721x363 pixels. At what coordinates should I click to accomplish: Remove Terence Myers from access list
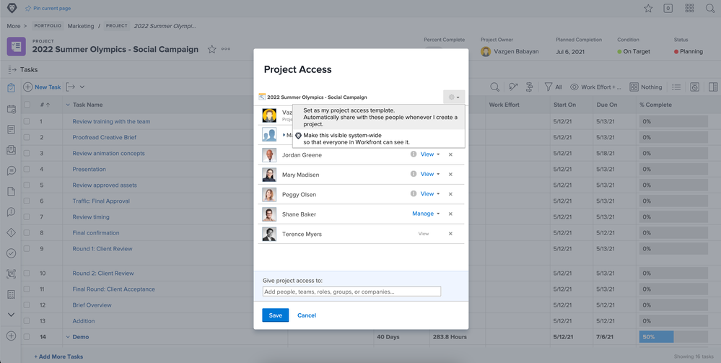pos(450,234)
